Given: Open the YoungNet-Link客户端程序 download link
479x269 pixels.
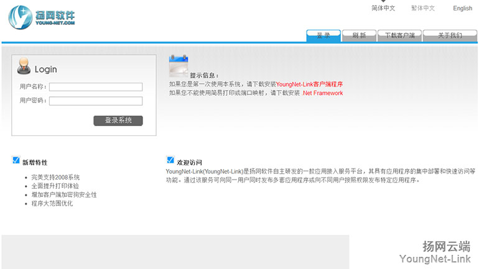Looking at the screenshot, I should click(309, 84).
